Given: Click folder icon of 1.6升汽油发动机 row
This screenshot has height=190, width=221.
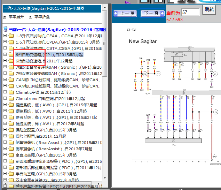Looking at the screenshot, I should pos(11,42).
